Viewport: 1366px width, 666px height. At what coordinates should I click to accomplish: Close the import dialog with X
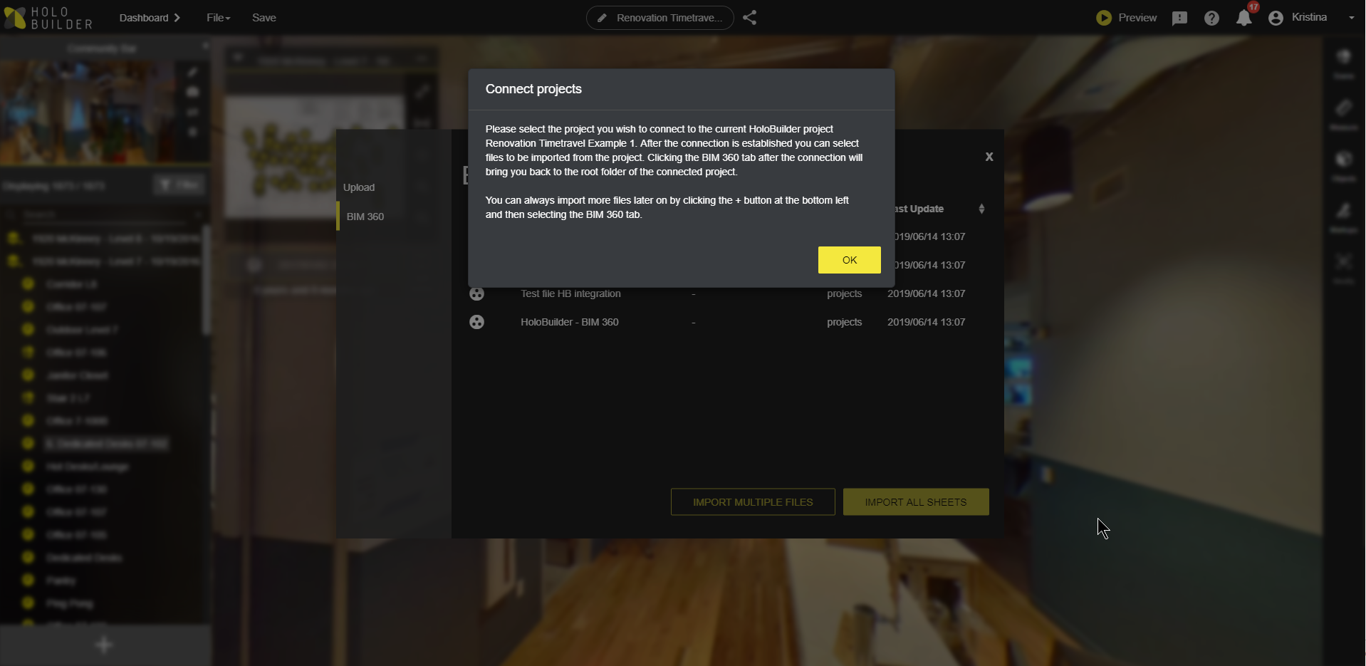coord(989,157)
